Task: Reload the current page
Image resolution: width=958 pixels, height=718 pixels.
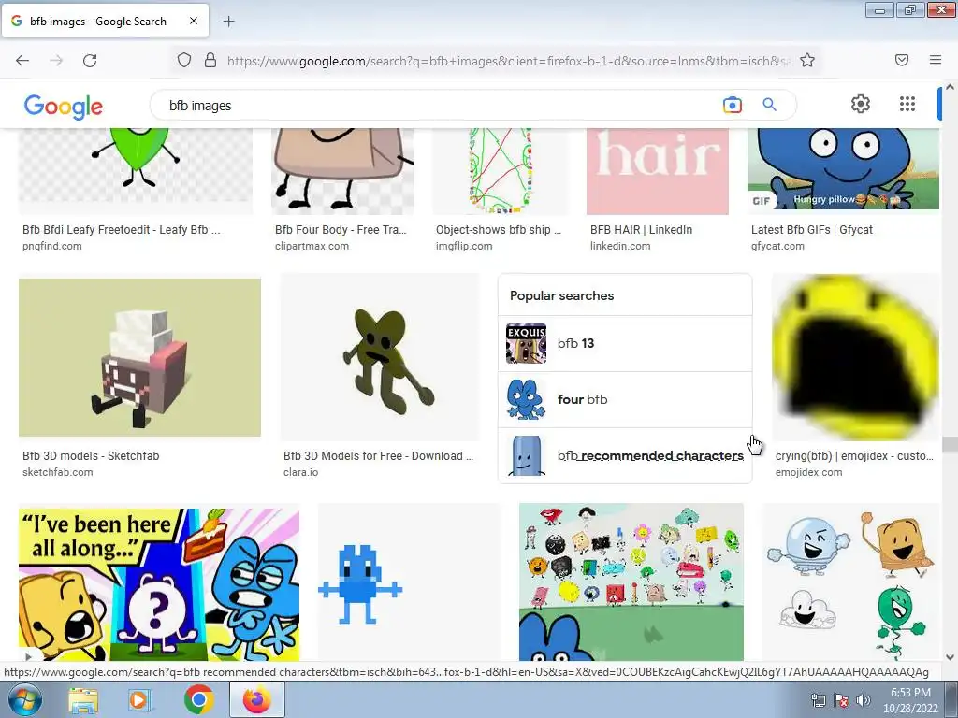Action: 90,61
